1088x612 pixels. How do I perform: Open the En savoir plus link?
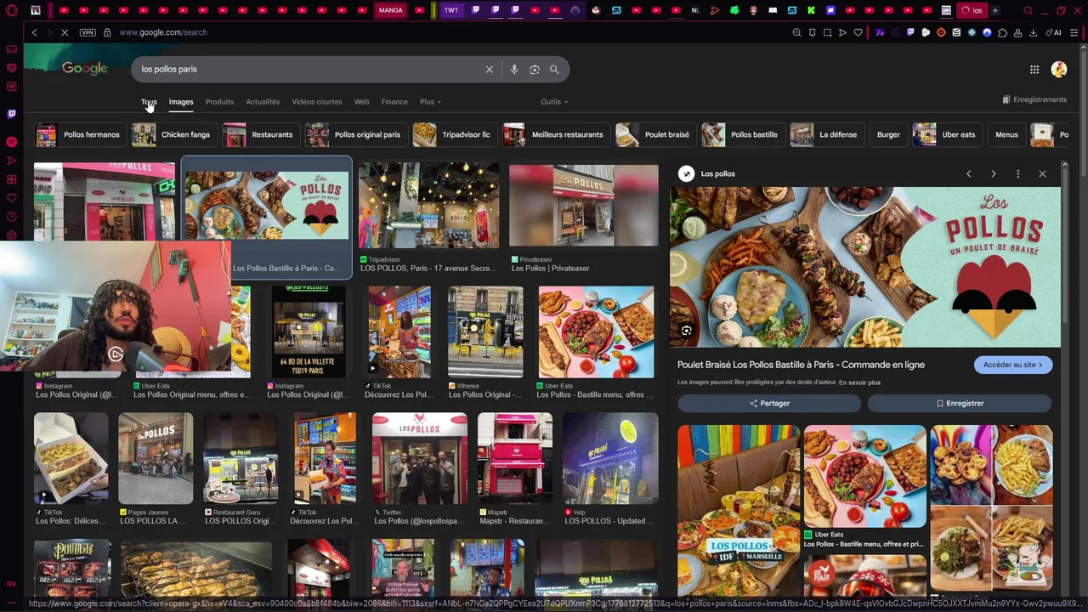point(859,383)
